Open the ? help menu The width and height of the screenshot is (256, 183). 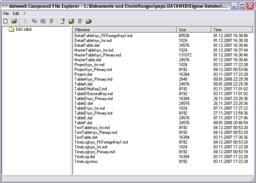[24, 14]
